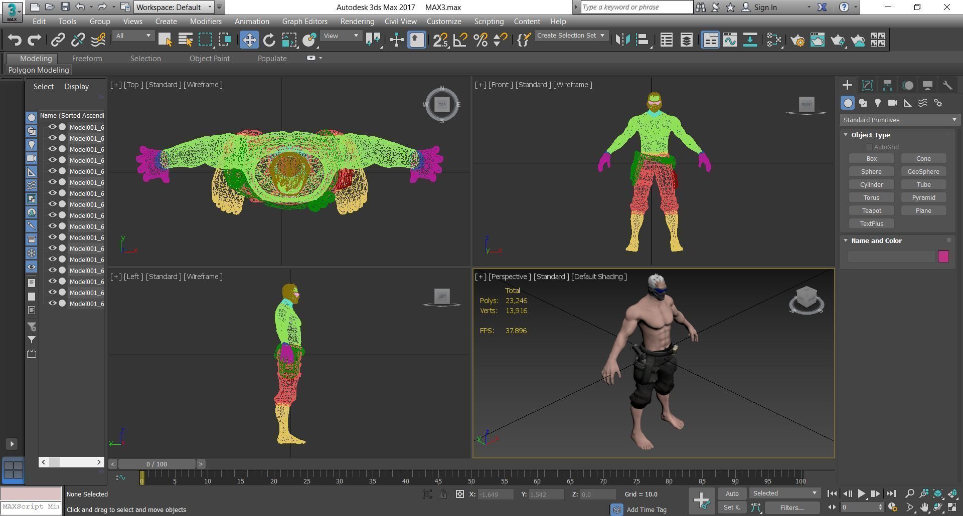Click the Cylinder button

click(x=871, y=185)
